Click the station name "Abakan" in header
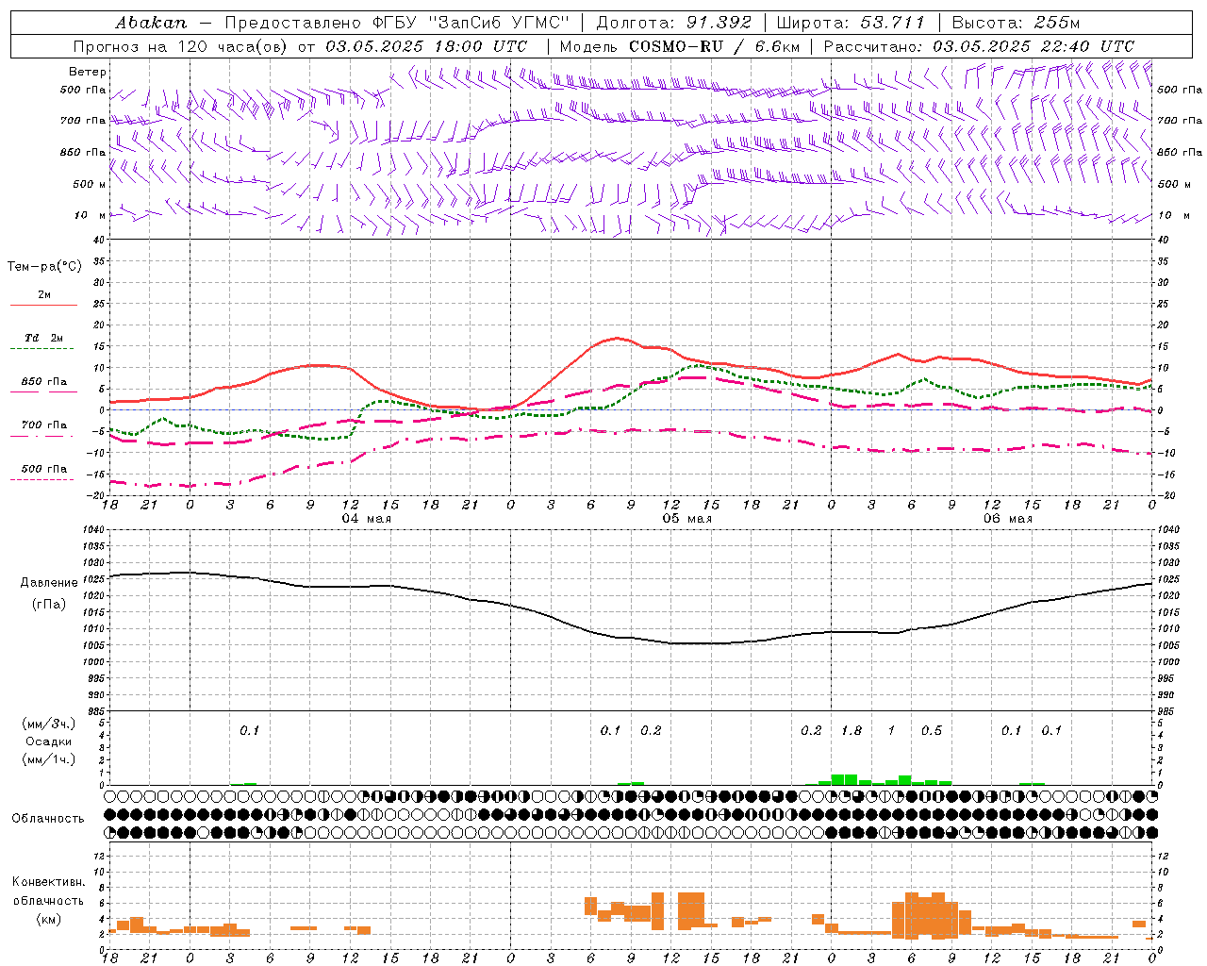 tap(151, 23)
